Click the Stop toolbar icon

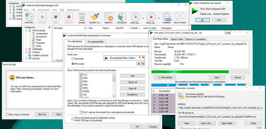tap(56, 17)
